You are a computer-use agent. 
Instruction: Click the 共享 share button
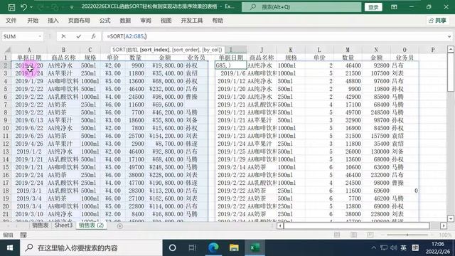coord(438,21)
